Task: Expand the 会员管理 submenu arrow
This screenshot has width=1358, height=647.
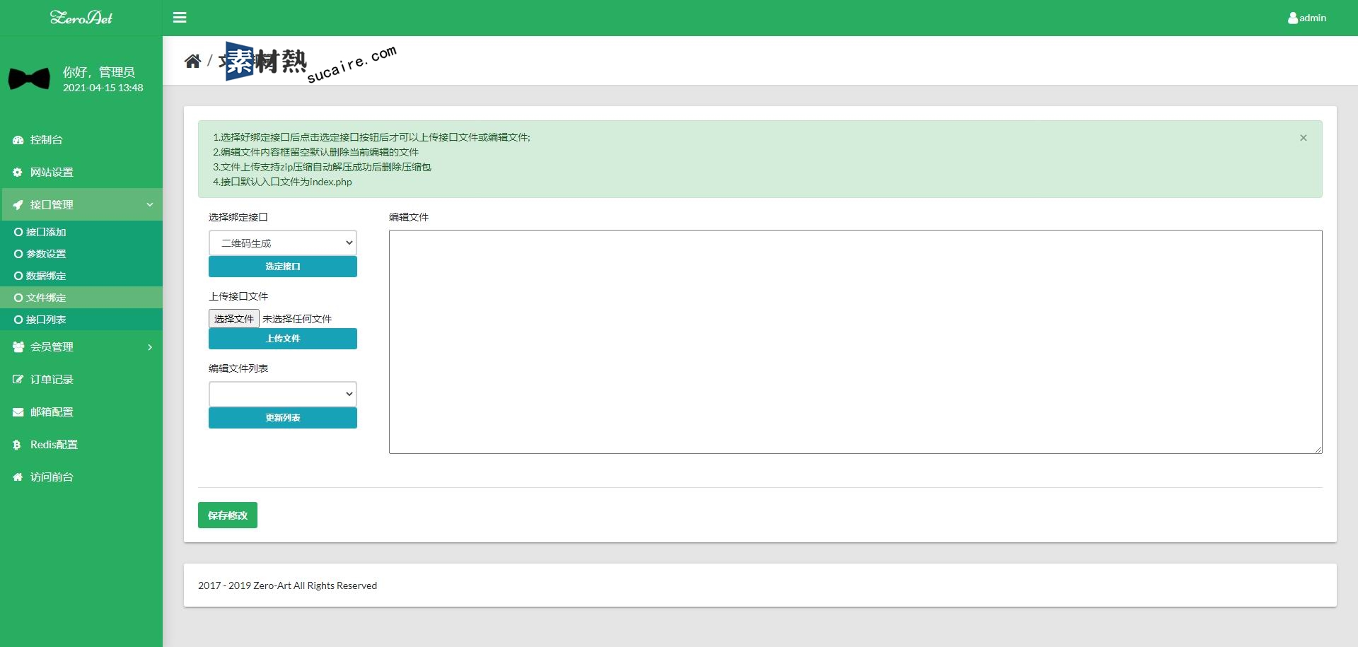Action: 149,347
